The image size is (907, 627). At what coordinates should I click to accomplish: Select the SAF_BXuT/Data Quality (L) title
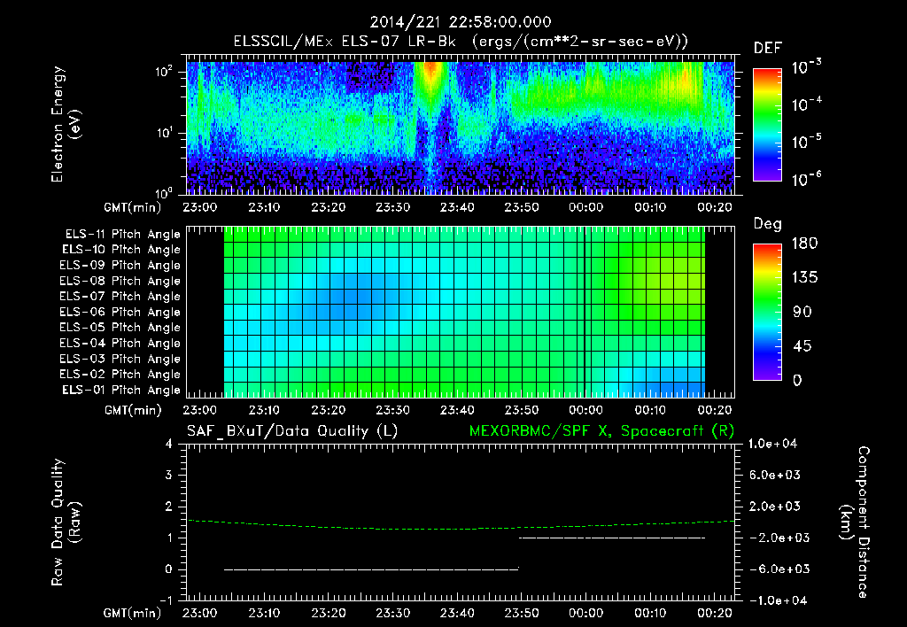(x=292, y=431)
